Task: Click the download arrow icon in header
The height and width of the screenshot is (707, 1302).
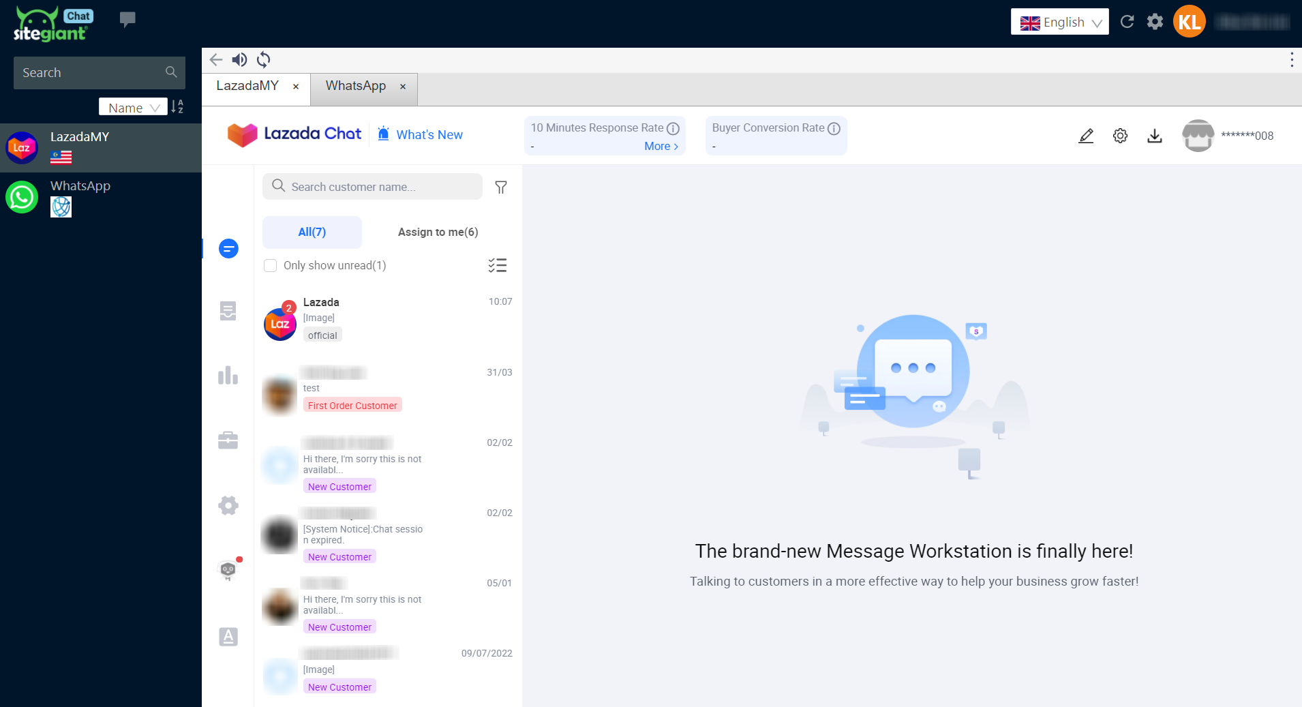Action: coord(1154,136)
